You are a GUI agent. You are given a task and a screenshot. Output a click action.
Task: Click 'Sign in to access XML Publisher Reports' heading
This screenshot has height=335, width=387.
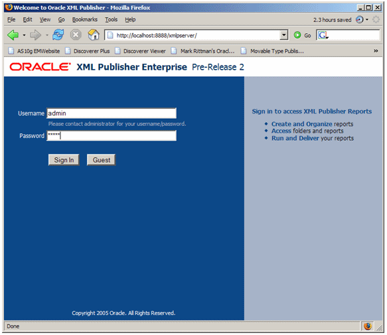tap(312, 111)
